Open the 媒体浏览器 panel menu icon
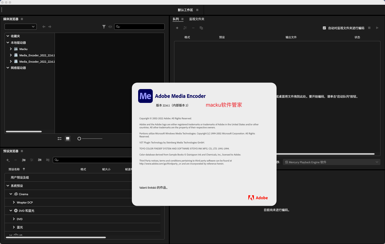 [22, 19]
